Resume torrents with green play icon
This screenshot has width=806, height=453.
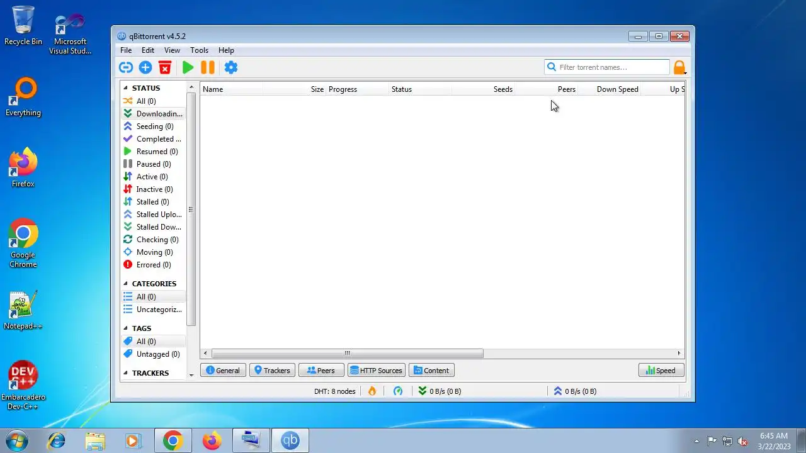pos(188,67)
